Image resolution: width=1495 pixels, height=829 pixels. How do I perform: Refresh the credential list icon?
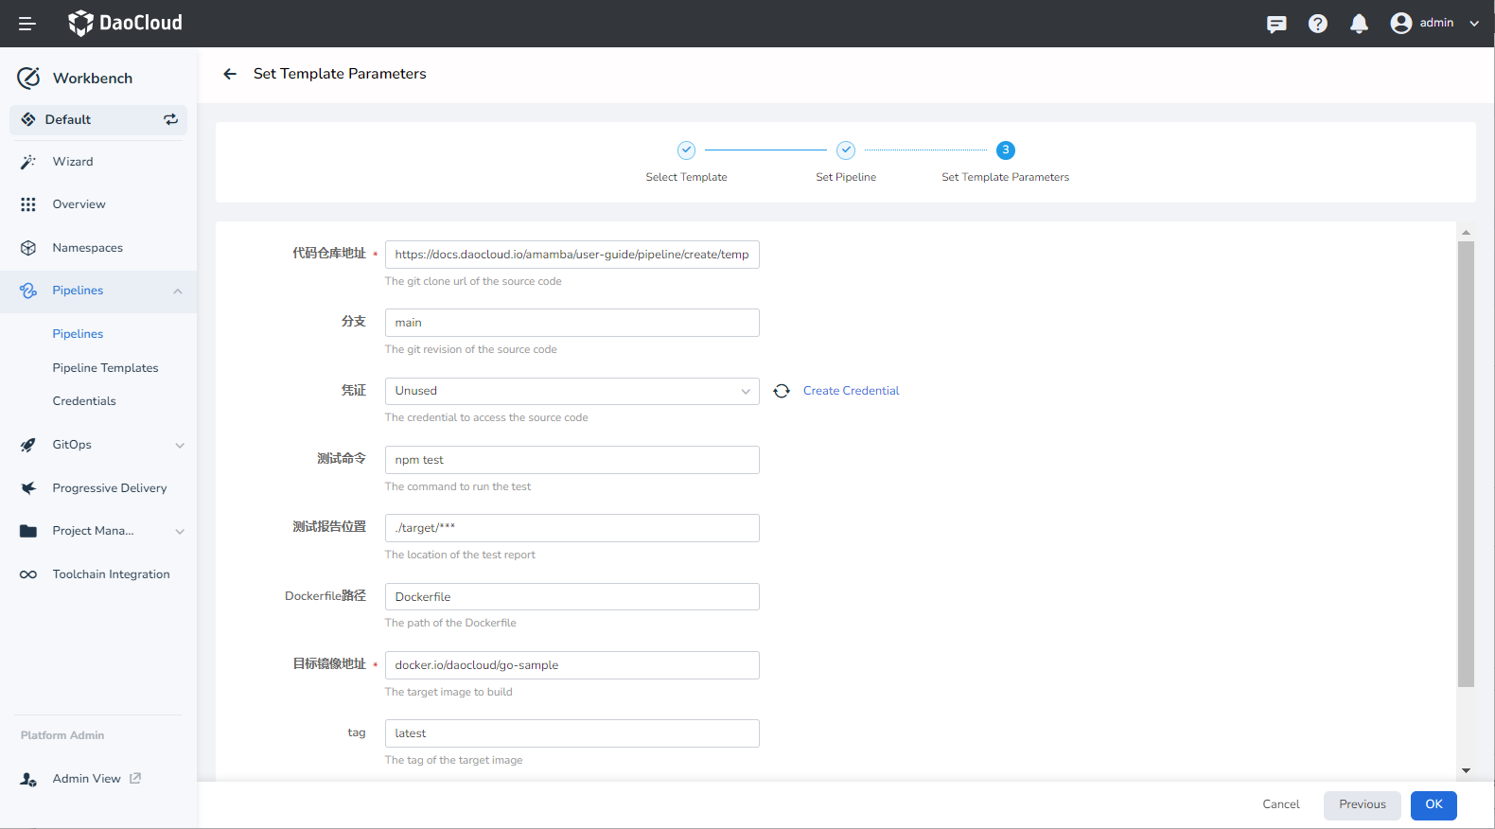point(782,391)
